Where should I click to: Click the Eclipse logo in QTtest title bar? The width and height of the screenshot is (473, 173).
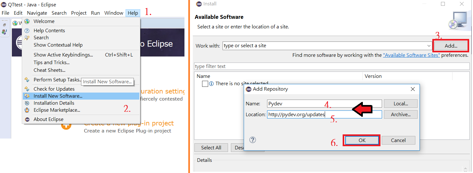tap(4, 5)
